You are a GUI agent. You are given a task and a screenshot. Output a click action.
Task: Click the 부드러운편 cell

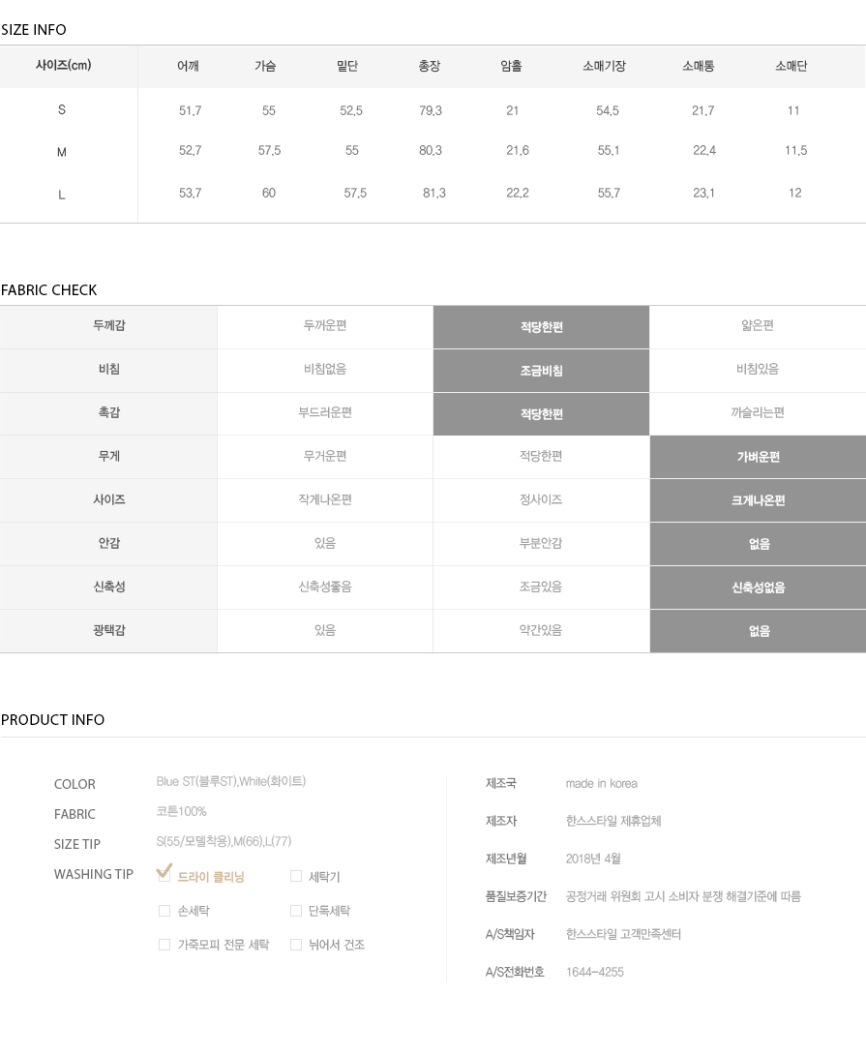325,412
